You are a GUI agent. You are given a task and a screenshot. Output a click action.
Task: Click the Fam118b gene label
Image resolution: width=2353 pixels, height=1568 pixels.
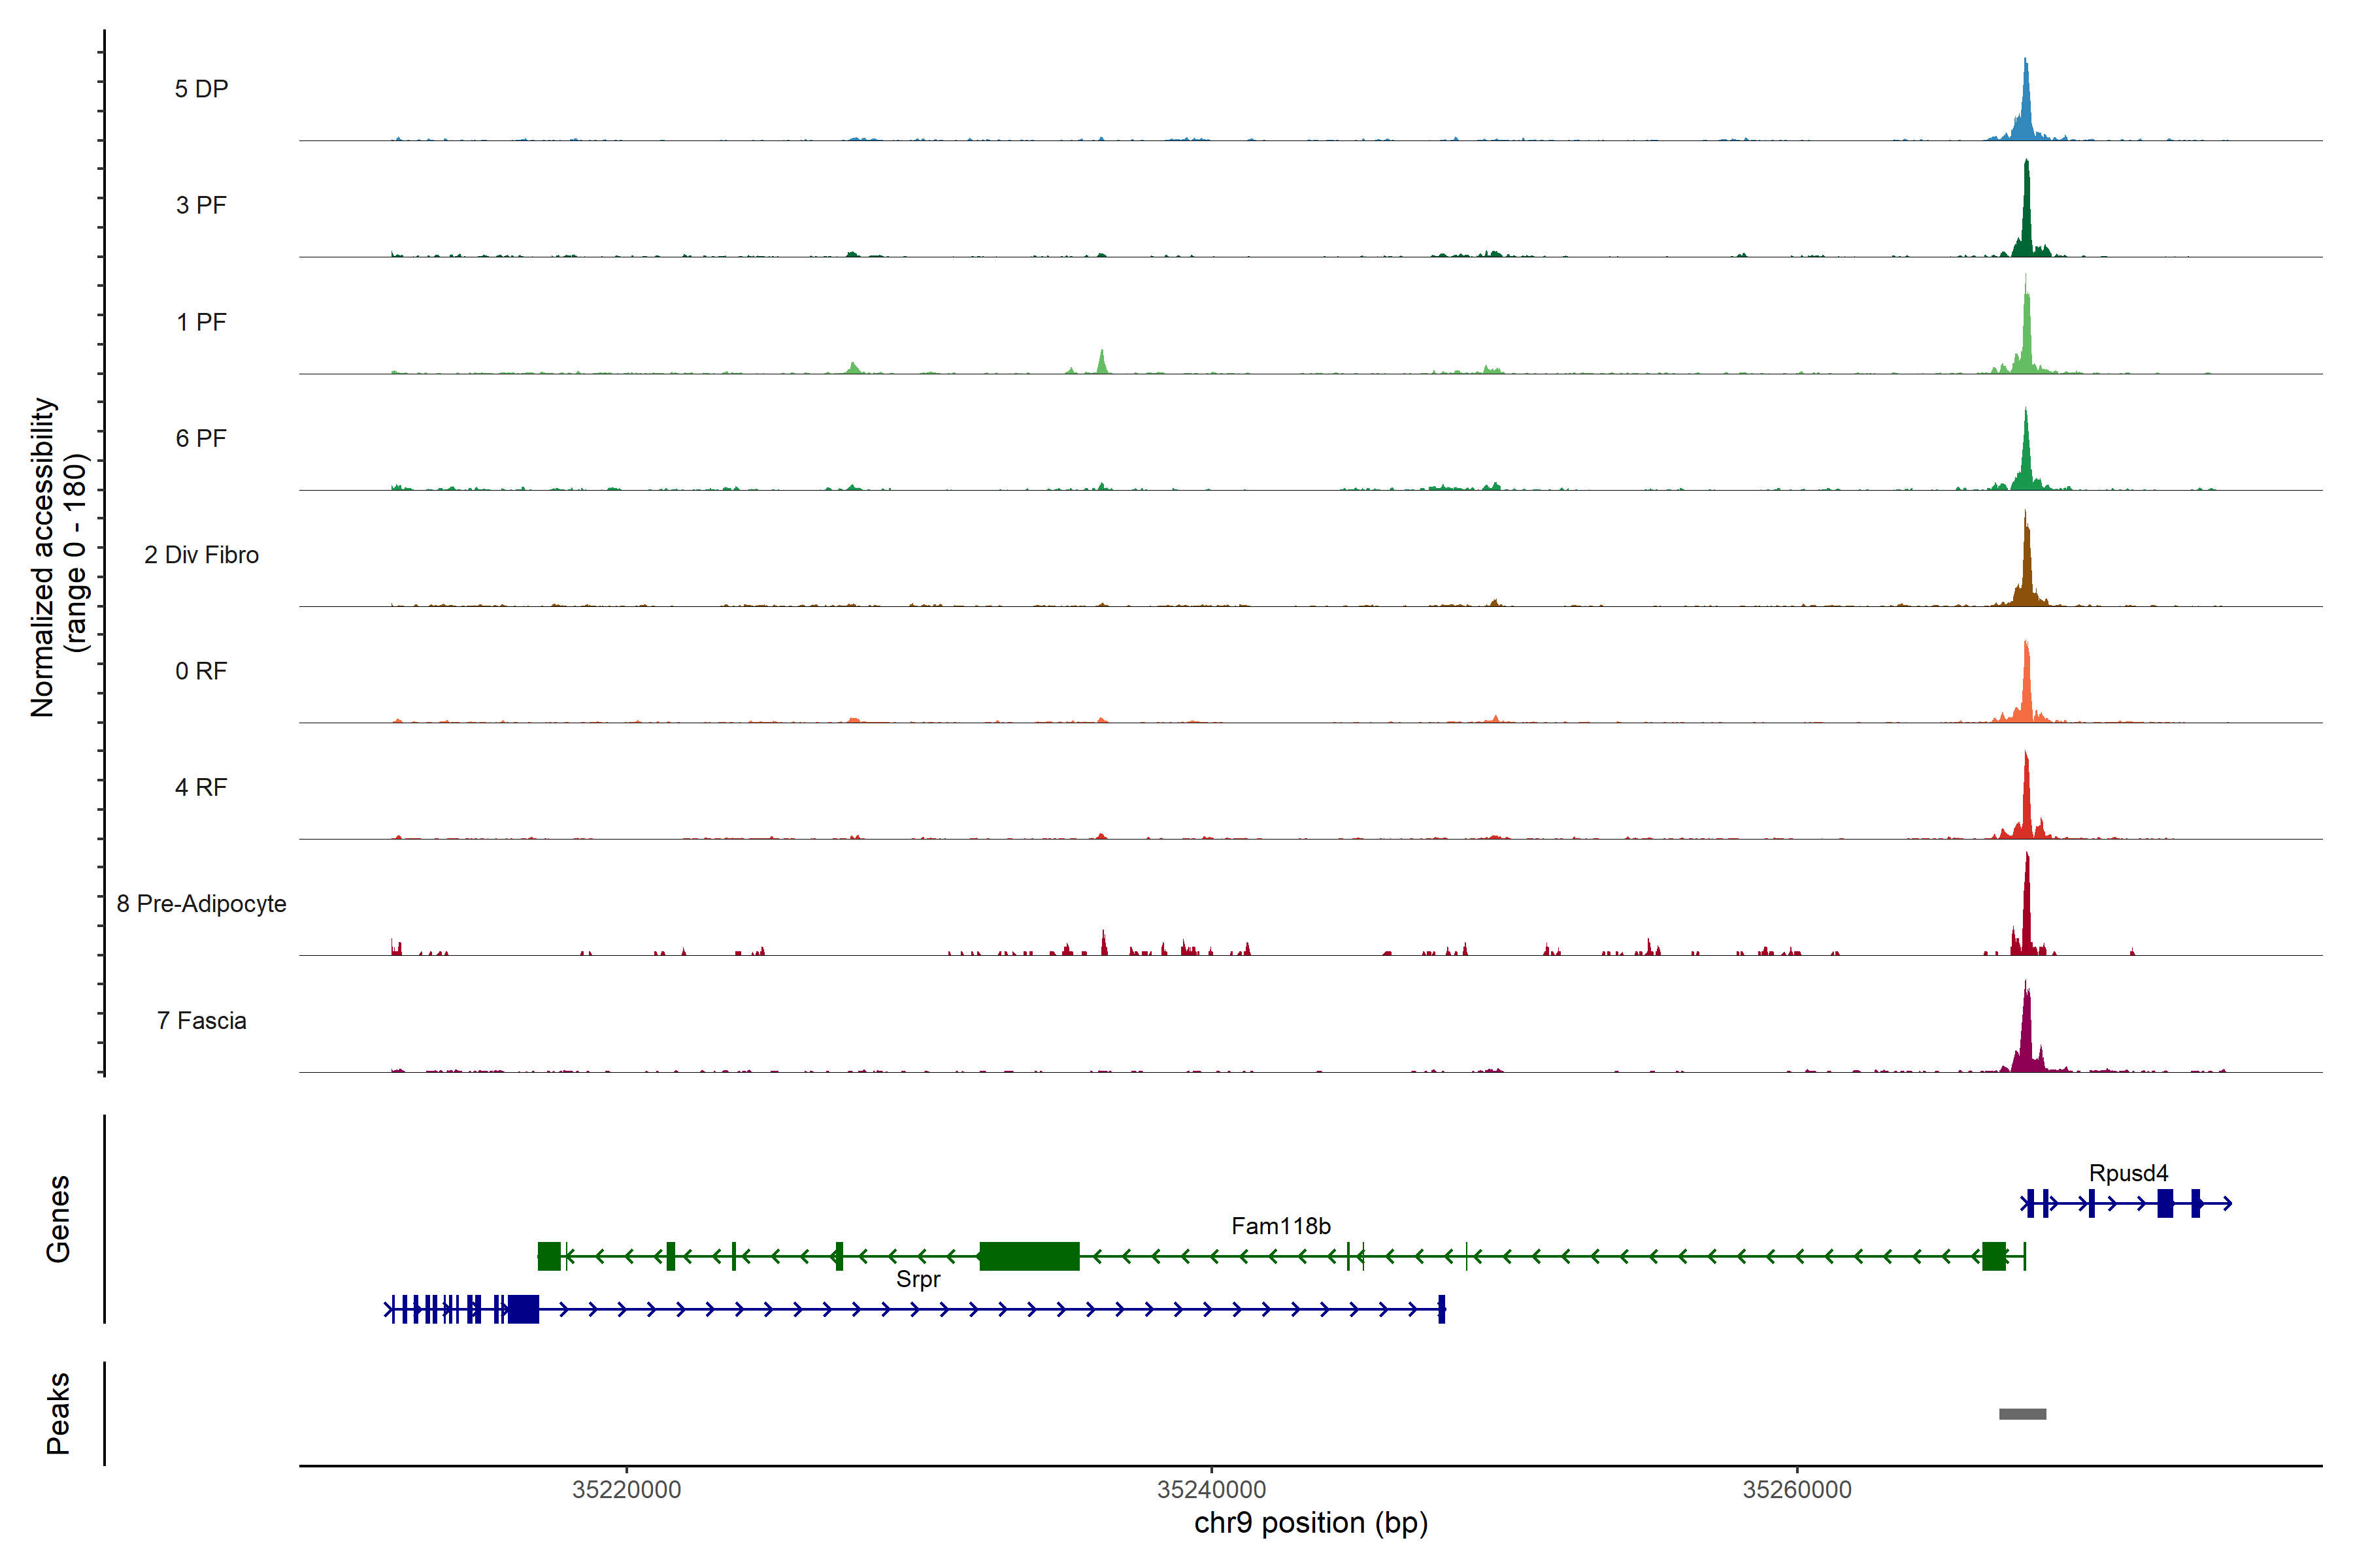click(x=1280, y=1226)
